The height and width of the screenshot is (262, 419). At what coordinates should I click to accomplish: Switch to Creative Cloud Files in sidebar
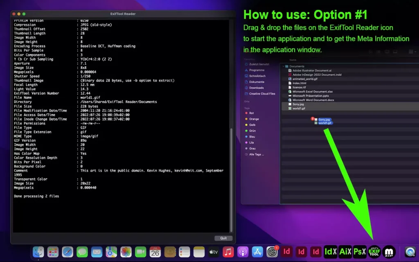[262, 93]
